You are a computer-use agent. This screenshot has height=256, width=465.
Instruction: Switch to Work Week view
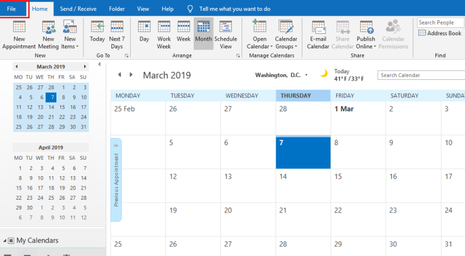coord(163,34)
